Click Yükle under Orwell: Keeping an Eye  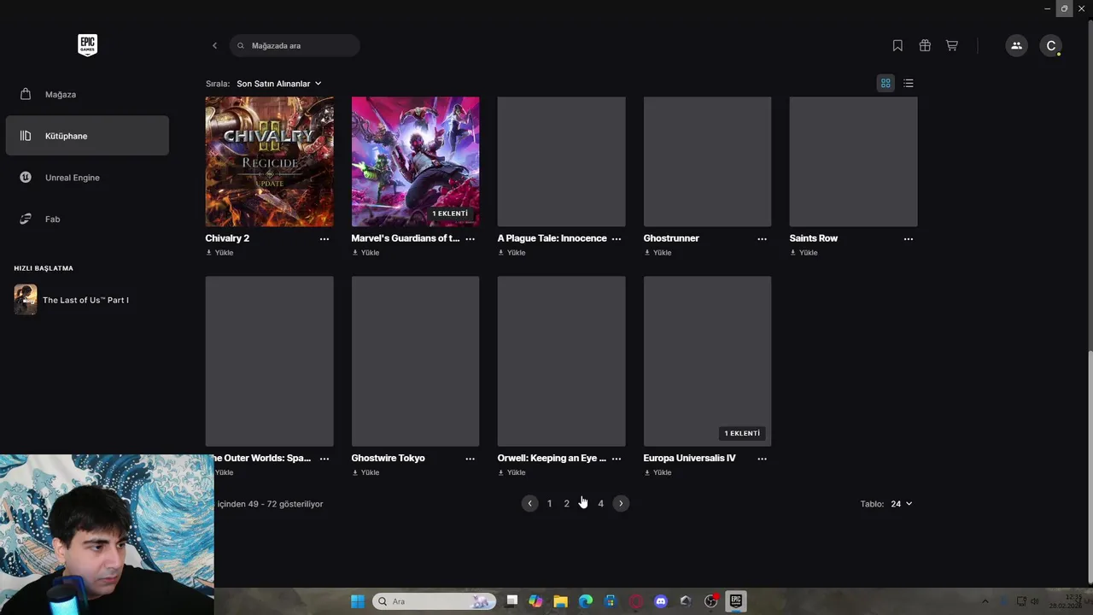(511, 472)
